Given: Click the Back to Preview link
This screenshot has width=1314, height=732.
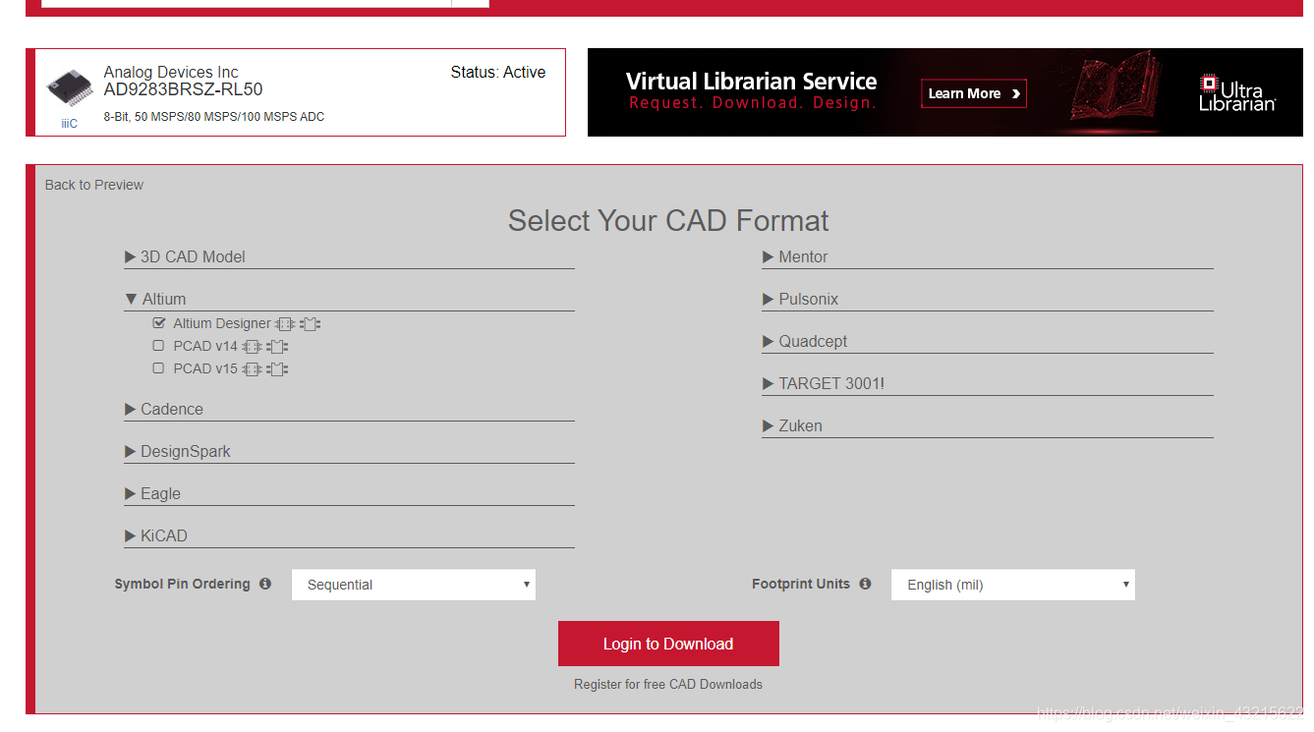Looking at the screenshot, I should point(94,185).
